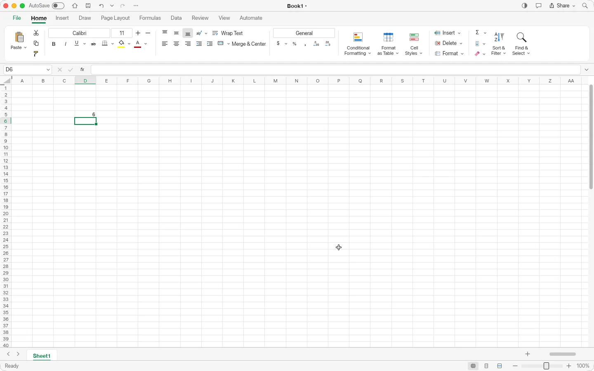The height and width of the screenshot is (371, 594).
Task: Expand the formula bar chevron
Action: click(587, 70)
